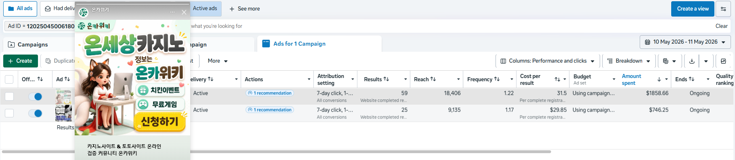Open Columns: Performance and clicks dropdown
The height and width of the screenshot is (160, 735).
[x=548, y=61]
